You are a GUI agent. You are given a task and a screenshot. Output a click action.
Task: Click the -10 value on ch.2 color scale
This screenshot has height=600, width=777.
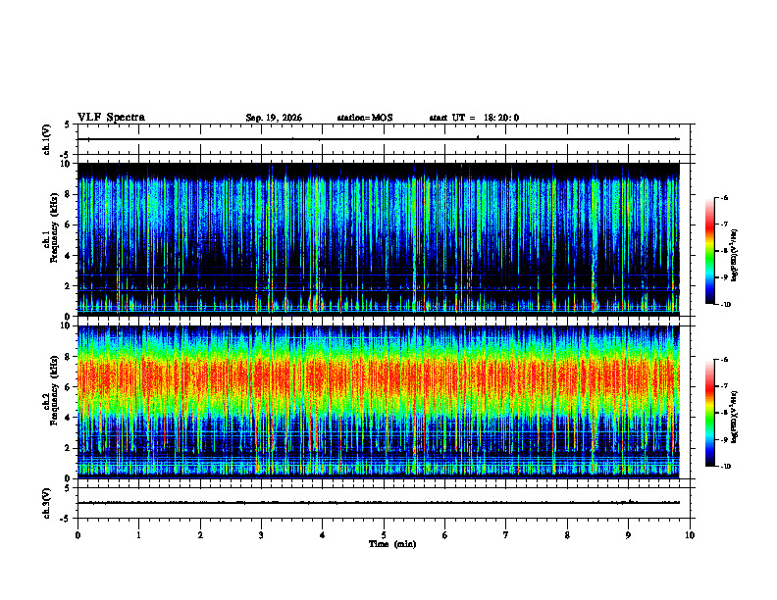point(725,467)
